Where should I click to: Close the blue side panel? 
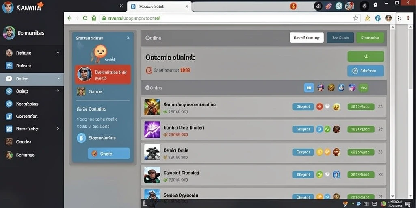pyautogui.click(x=128, y=38)
